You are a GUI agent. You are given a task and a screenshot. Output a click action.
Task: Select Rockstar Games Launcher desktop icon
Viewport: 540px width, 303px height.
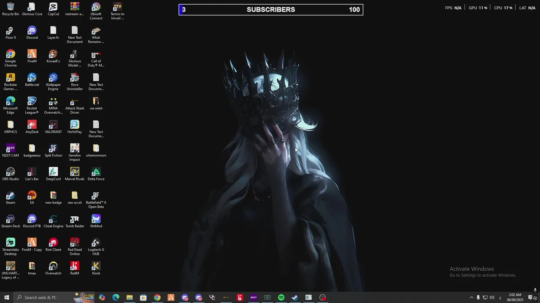click(x=11, y=82)
